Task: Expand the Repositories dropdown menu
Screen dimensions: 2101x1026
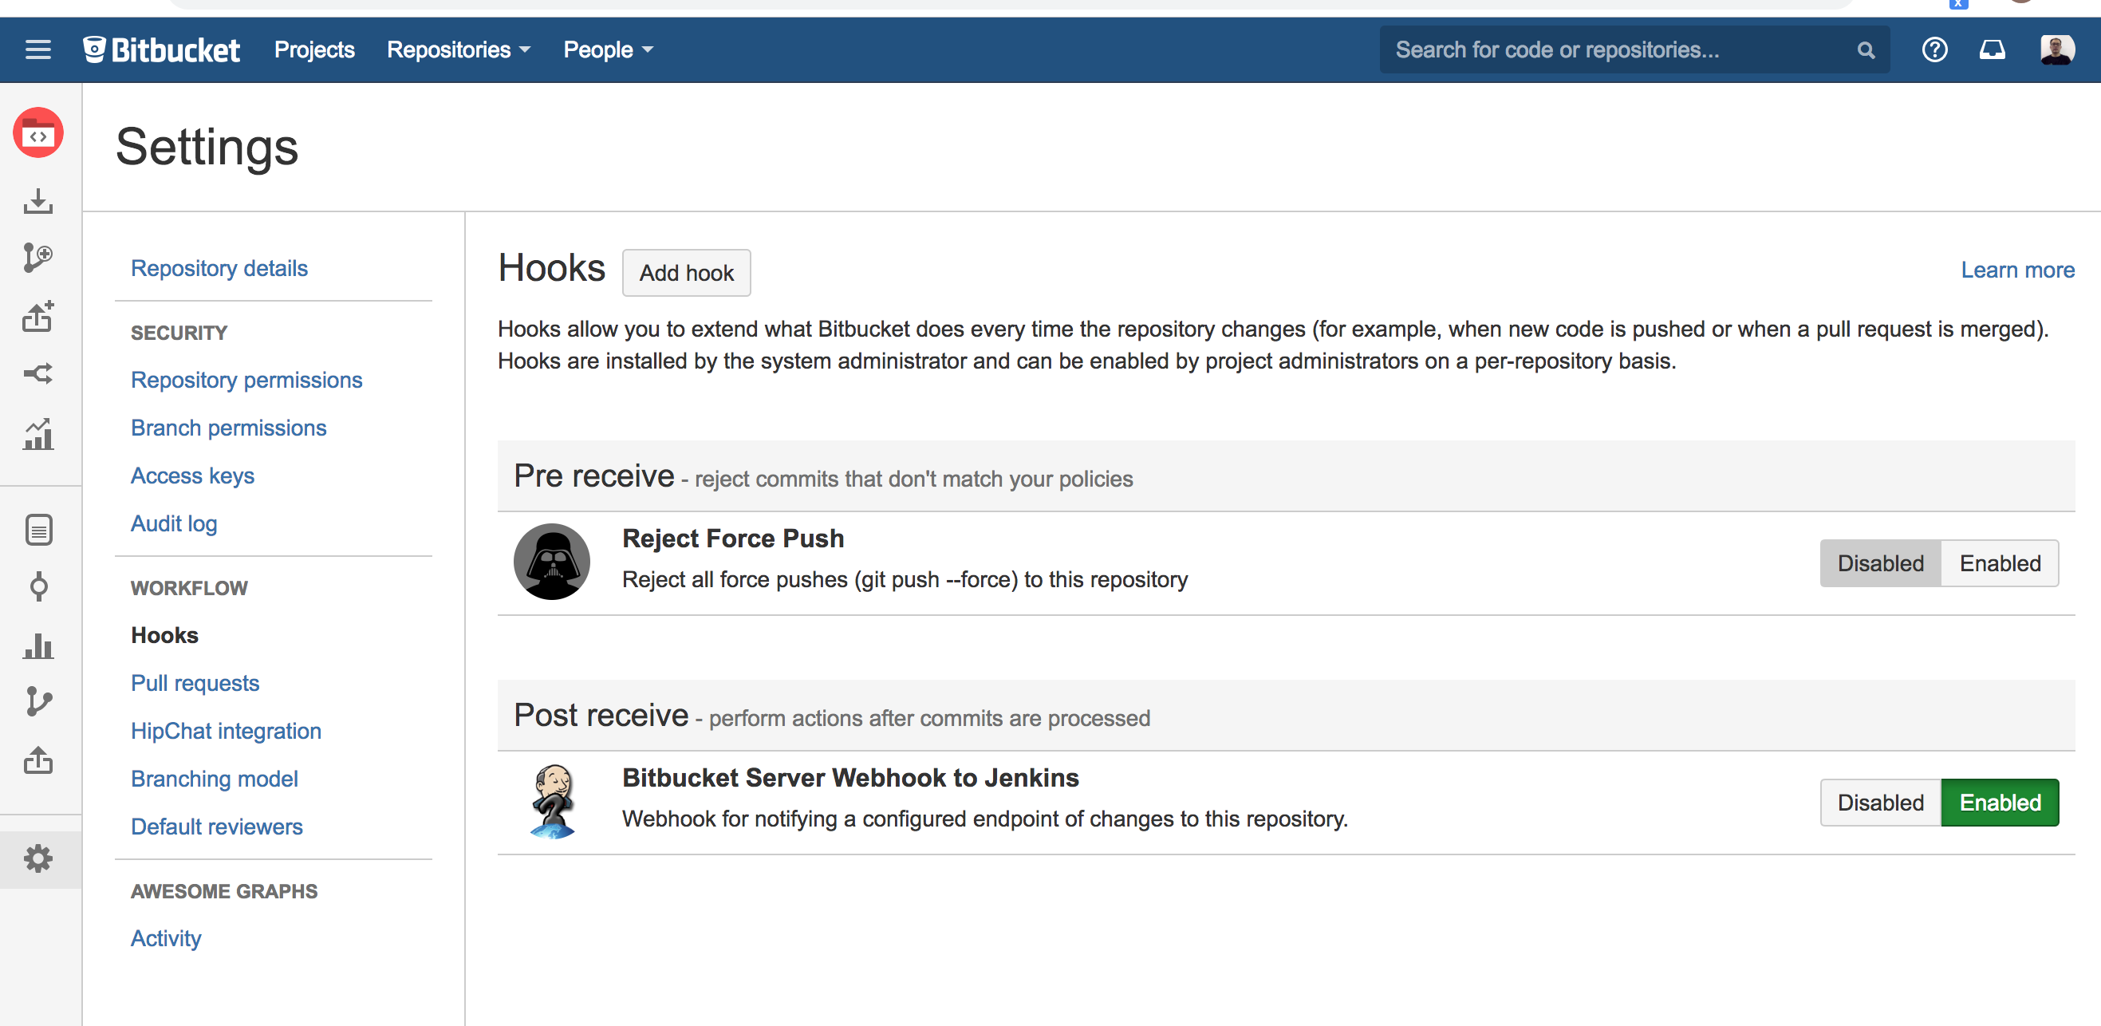Action: (459, 49)
